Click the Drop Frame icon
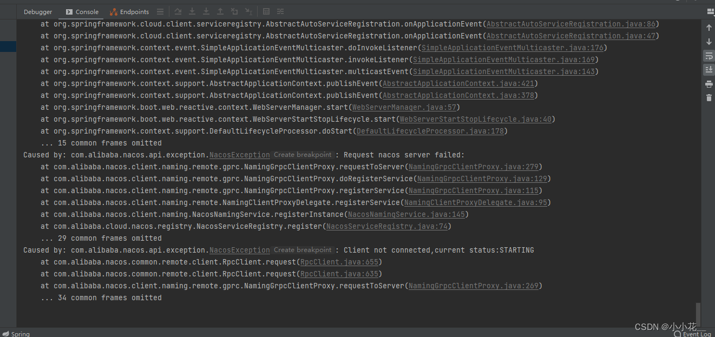715x337 pixels. point(234,11)
